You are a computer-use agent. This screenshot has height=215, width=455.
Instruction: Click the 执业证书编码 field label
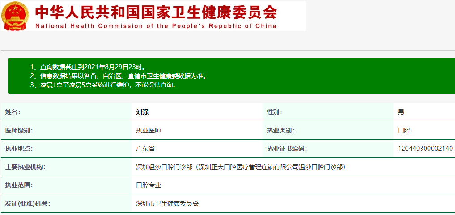[x=287, y=149]
